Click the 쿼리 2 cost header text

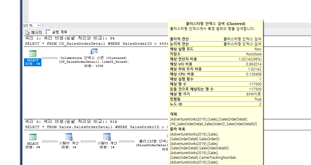tap(71, 121)
